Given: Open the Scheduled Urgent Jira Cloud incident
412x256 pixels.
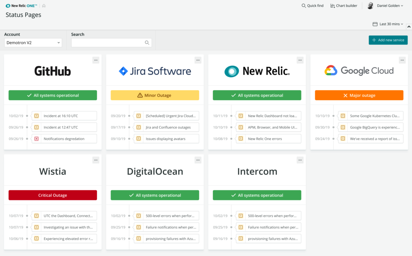Looking at the screenshot, I should [166, 116].
